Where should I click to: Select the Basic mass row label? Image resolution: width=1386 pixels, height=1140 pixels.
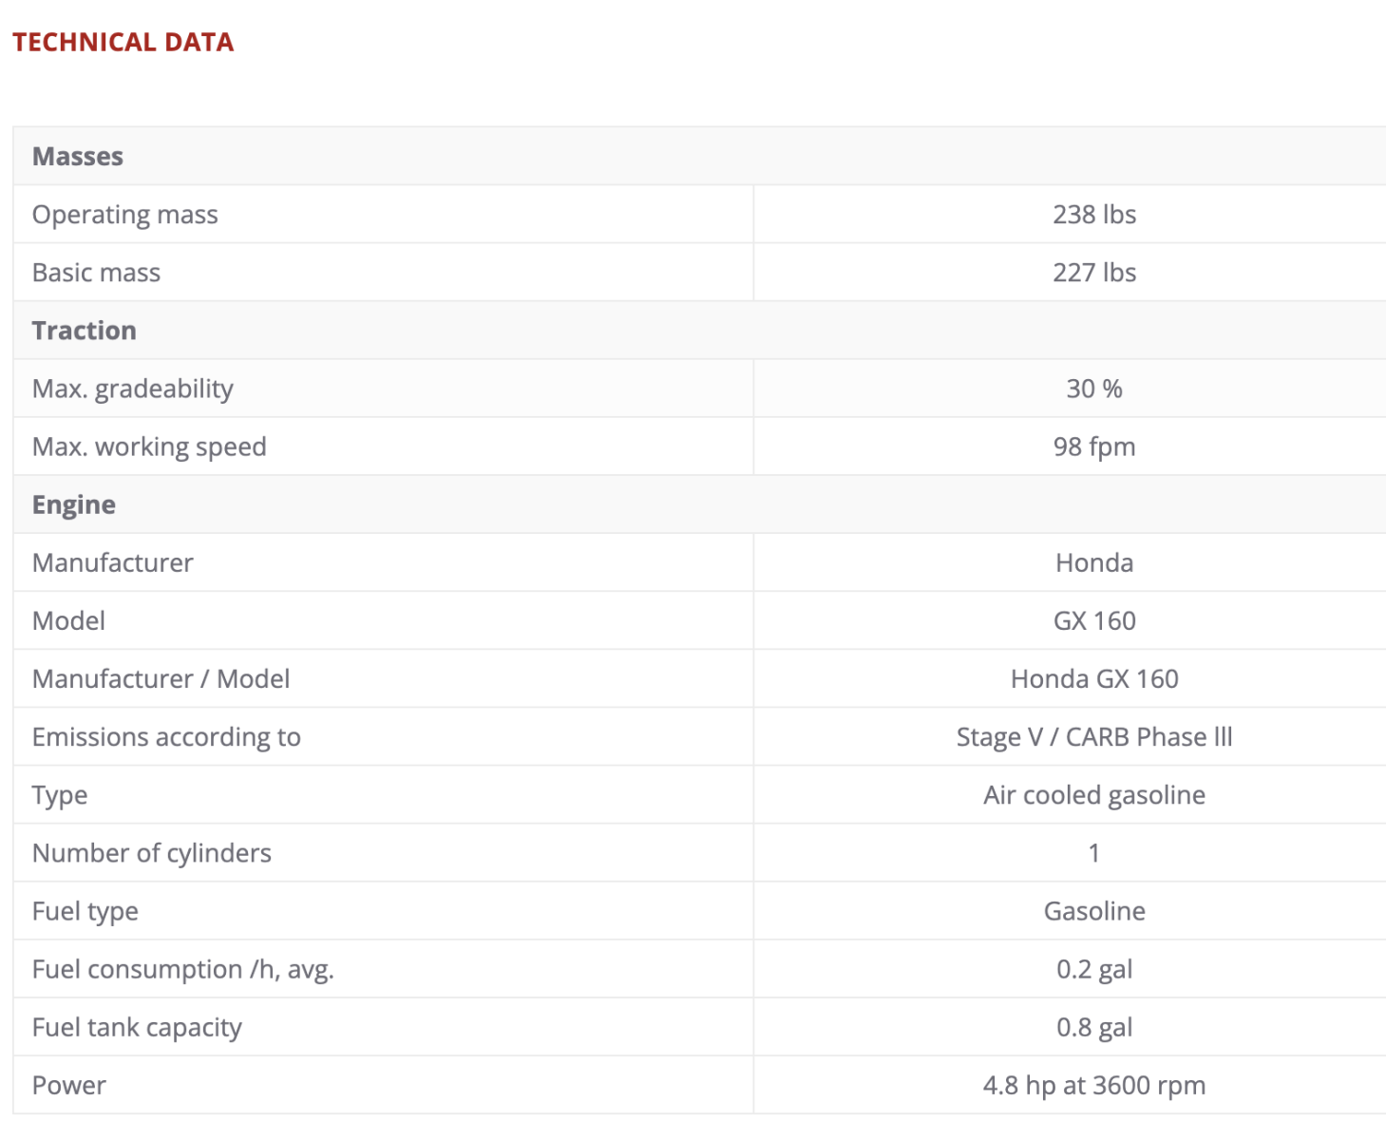96,273
